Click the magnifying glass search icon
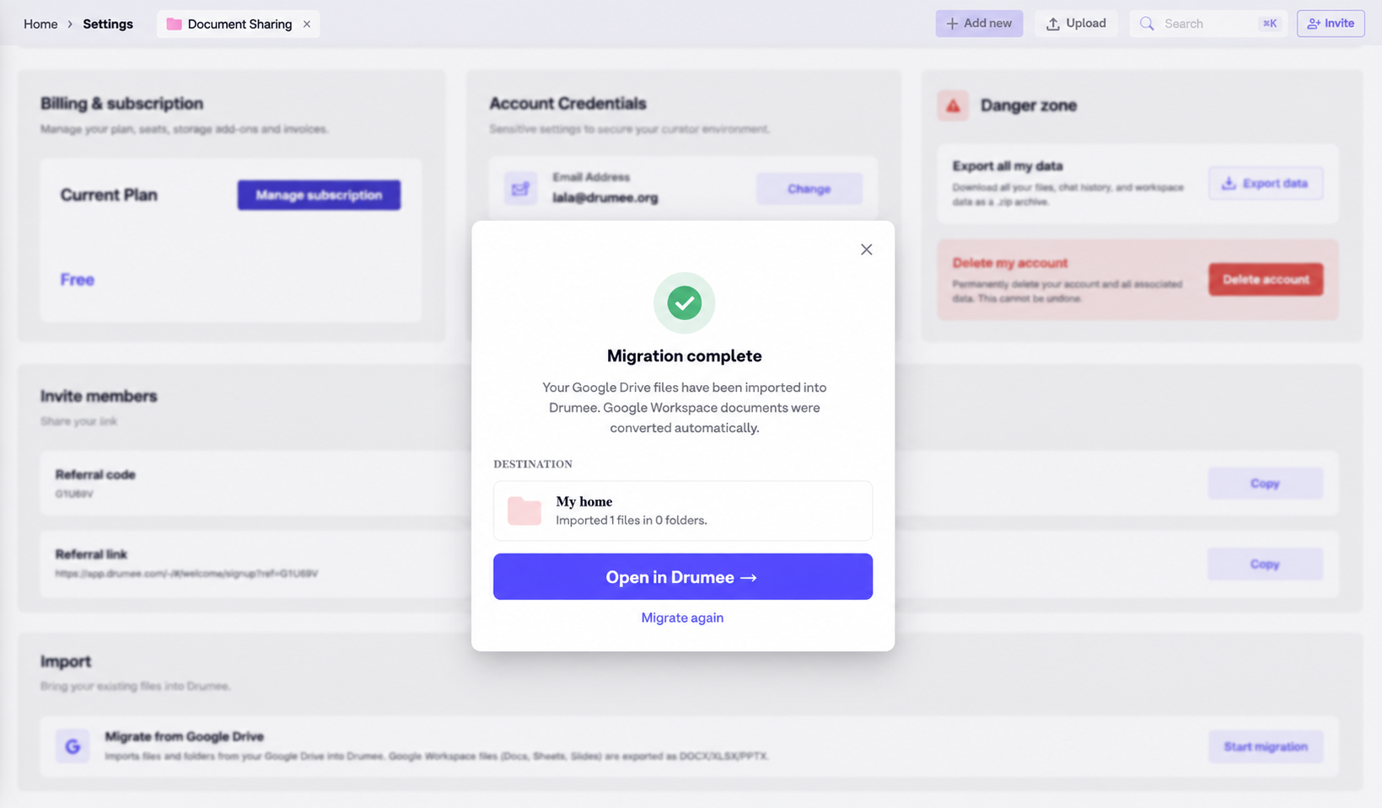The height and width of the screenshot is (808, 1382). [x=1147, y=24]
